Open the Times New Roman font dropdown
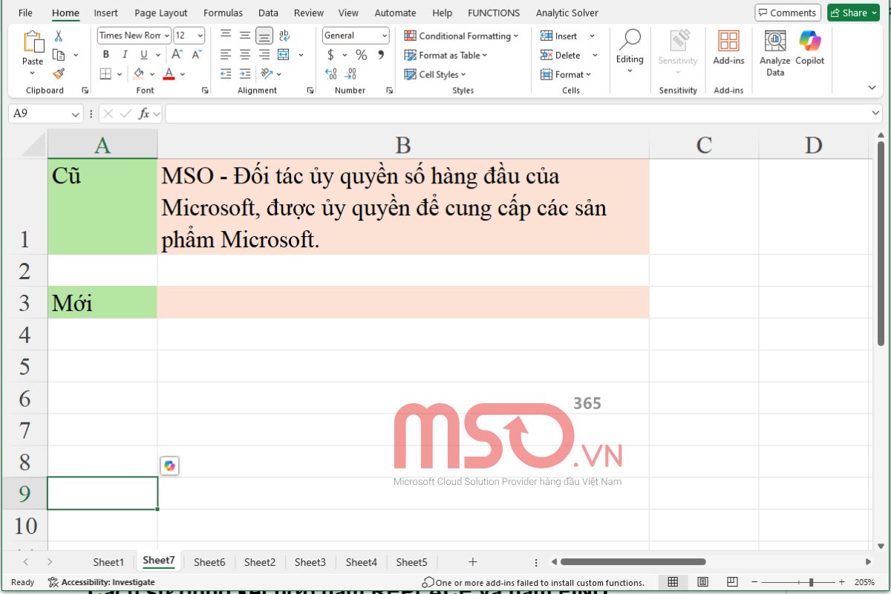This screenshot has height=594, width=891. click(166, 36)
